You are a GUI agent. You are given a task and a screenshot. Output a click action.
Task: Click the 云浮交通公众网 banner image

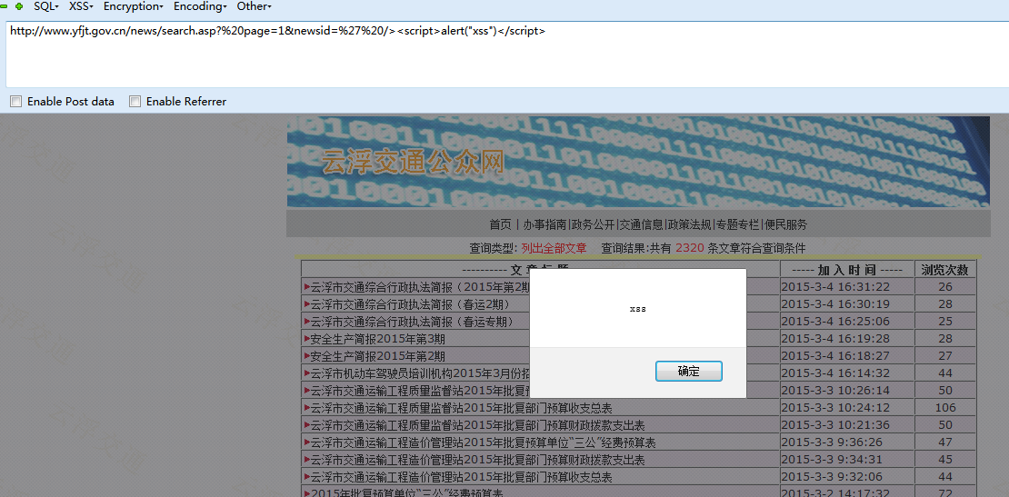click(638, 162)
